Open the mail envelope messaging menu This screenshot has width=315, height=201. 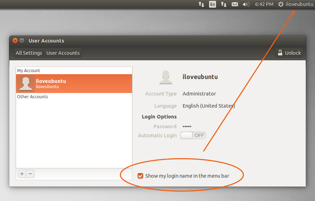click(x=235, y=5)
